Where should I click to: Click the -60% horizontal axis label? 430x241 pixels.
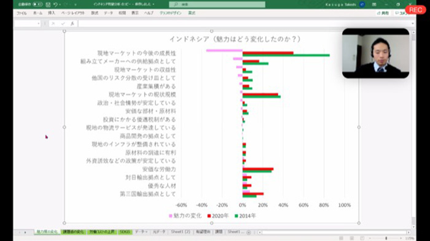coord(181,205)
